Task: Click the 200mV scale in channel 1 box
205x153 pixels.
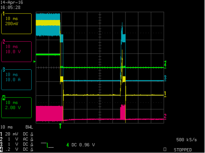Action: (x=12, y=24)
